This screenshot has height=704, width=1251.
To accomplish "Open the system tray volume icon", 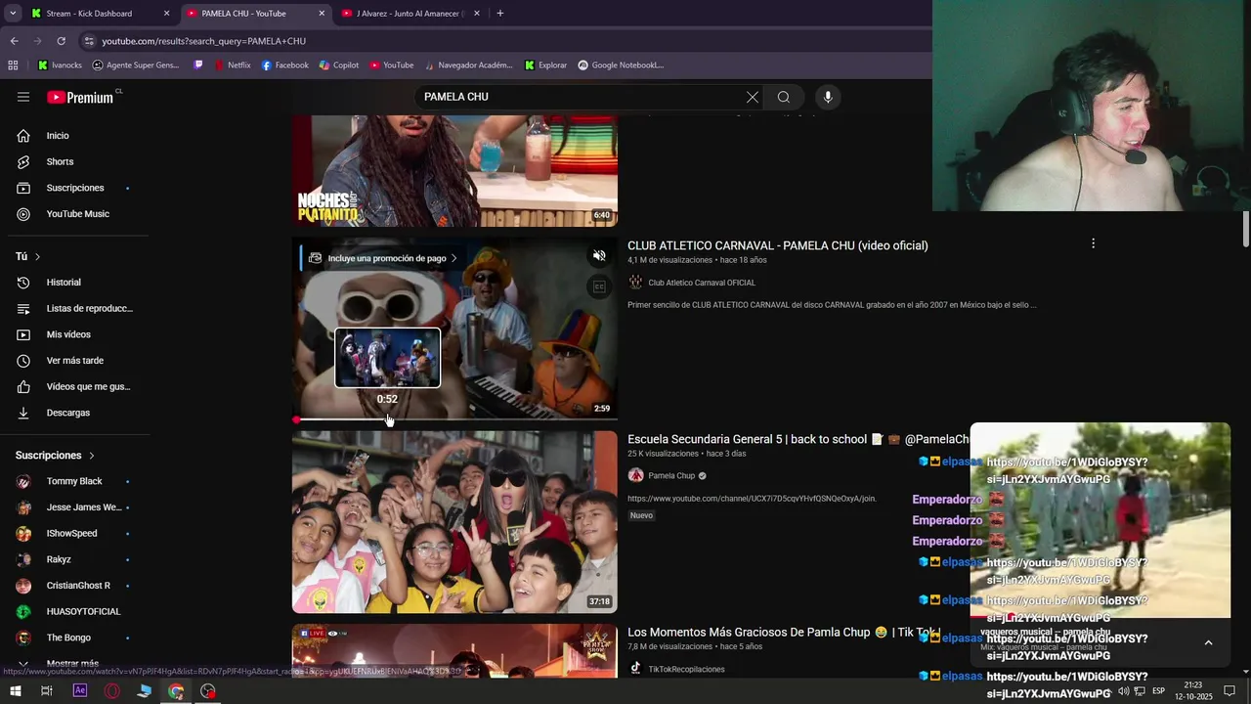I will [x=1123, y=691].
